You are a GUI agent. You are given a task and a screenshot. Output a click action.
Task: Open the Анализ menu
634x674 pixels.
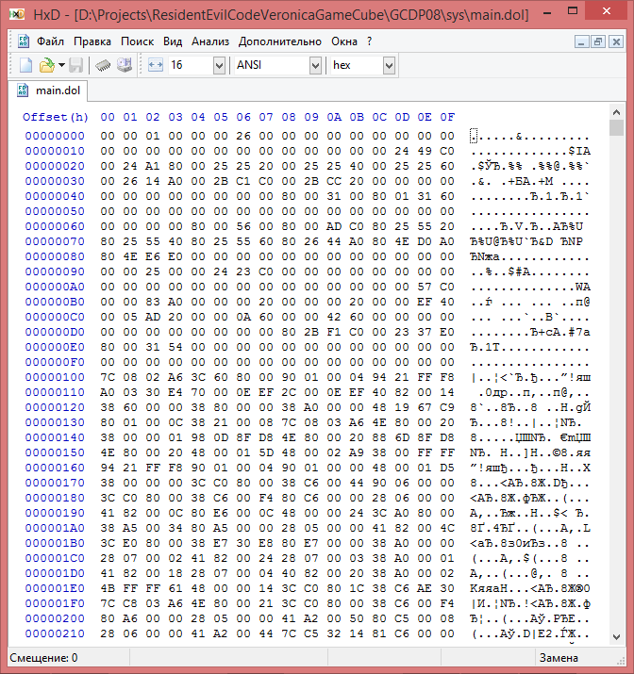pos(209,41)
